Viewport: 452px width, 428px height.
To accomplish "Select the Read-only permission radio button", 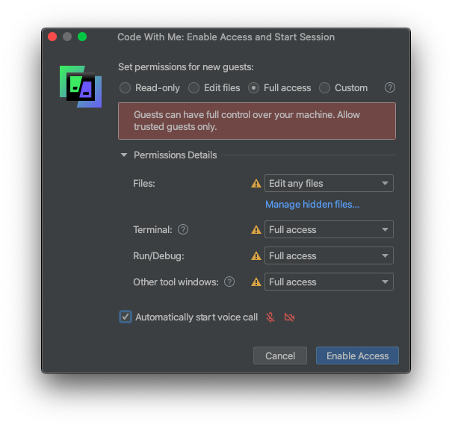I will 125,88.
